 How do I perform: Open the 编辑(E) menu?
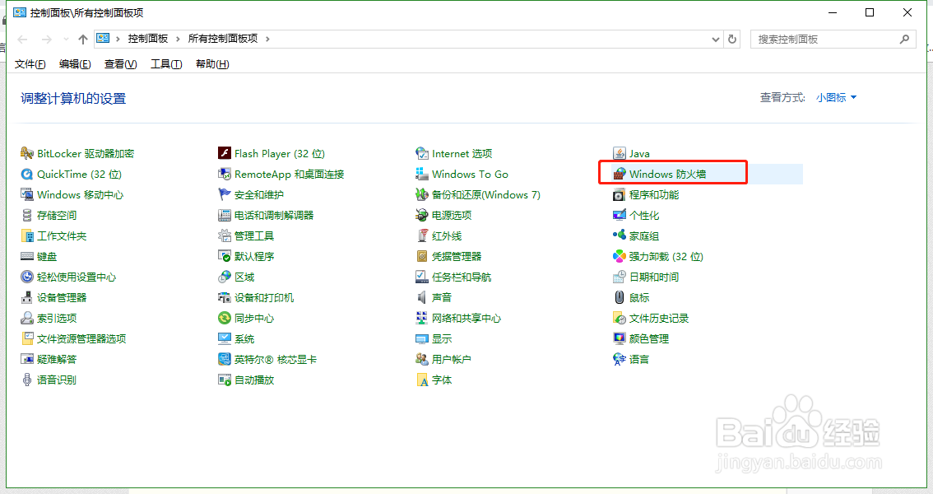pos(75,64)
